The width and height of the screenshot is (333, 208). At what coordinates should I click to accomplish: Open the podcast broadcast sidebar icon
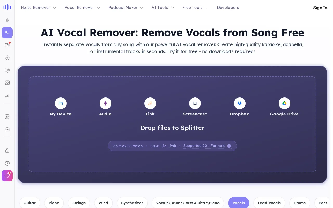coord(7,70)
